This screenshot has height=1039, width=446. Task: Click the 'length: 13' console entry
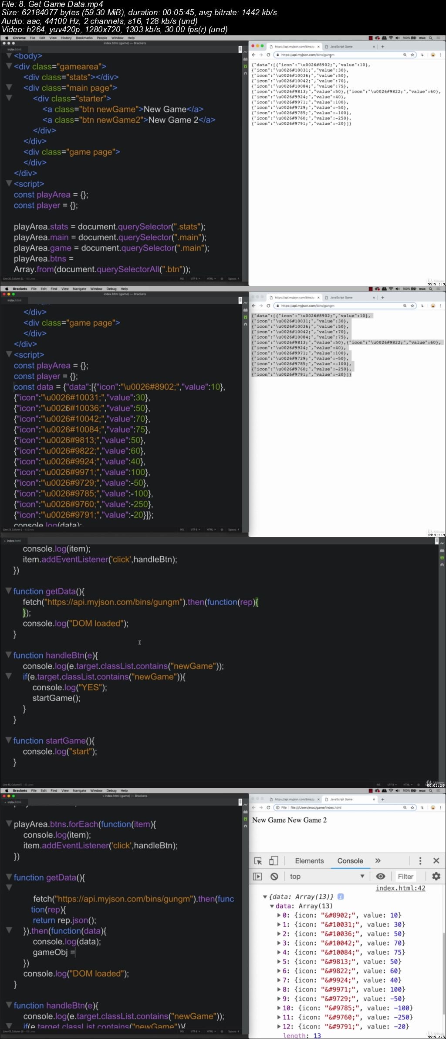(x=302, y=1036)
